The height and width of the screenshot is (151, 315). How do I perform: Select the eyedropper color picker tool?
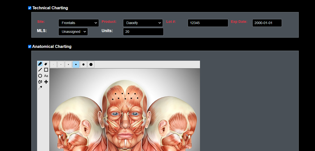coord(40,88)
